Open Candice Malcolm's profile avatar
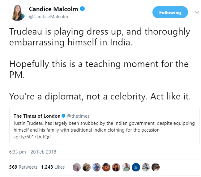 (x=17, y=13)
